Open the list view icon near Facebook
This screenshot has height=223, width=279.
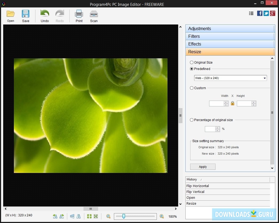pyautogui.click(x=251, y=13)
